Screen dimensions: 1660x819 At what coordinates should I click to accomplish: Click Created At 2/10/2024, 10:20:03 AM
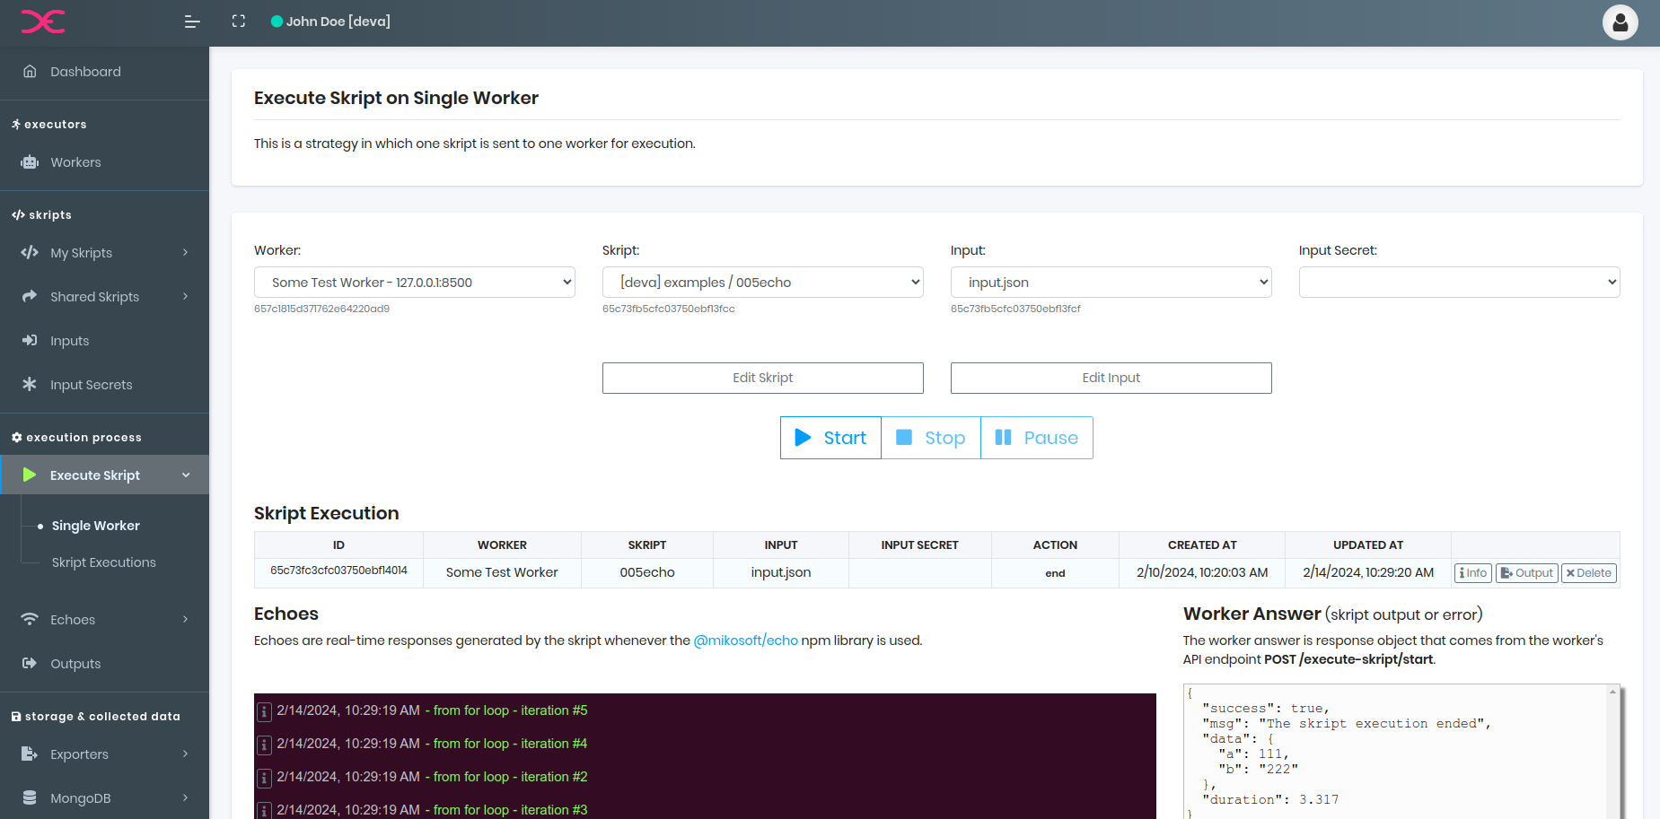coord(1202,572)
